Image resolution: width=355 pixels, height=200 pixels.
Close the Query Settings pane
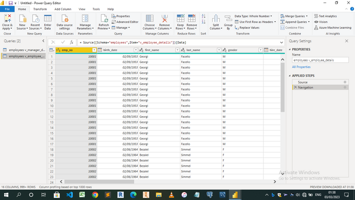[347, 41]
